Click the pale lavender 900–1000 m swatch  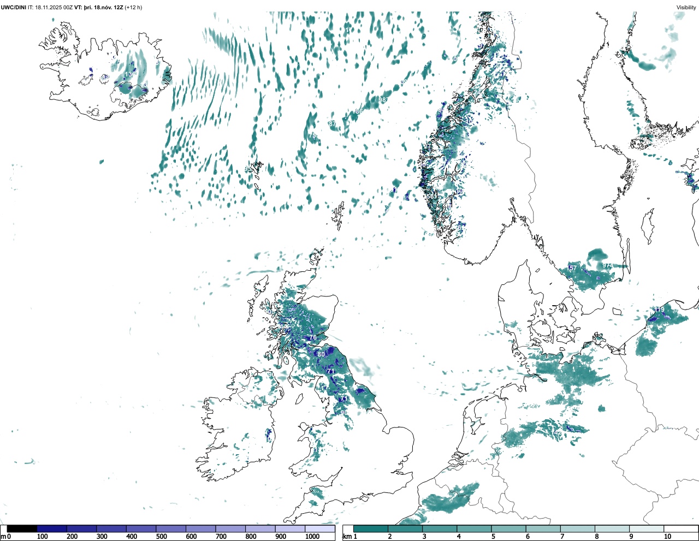coord(290,528)
